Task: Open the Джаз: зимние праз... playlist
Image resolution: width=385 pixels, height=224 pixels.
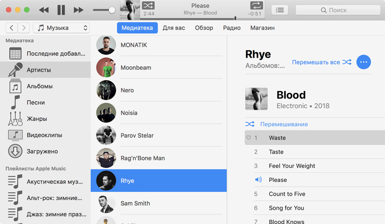Action: [x=46, y=214]
